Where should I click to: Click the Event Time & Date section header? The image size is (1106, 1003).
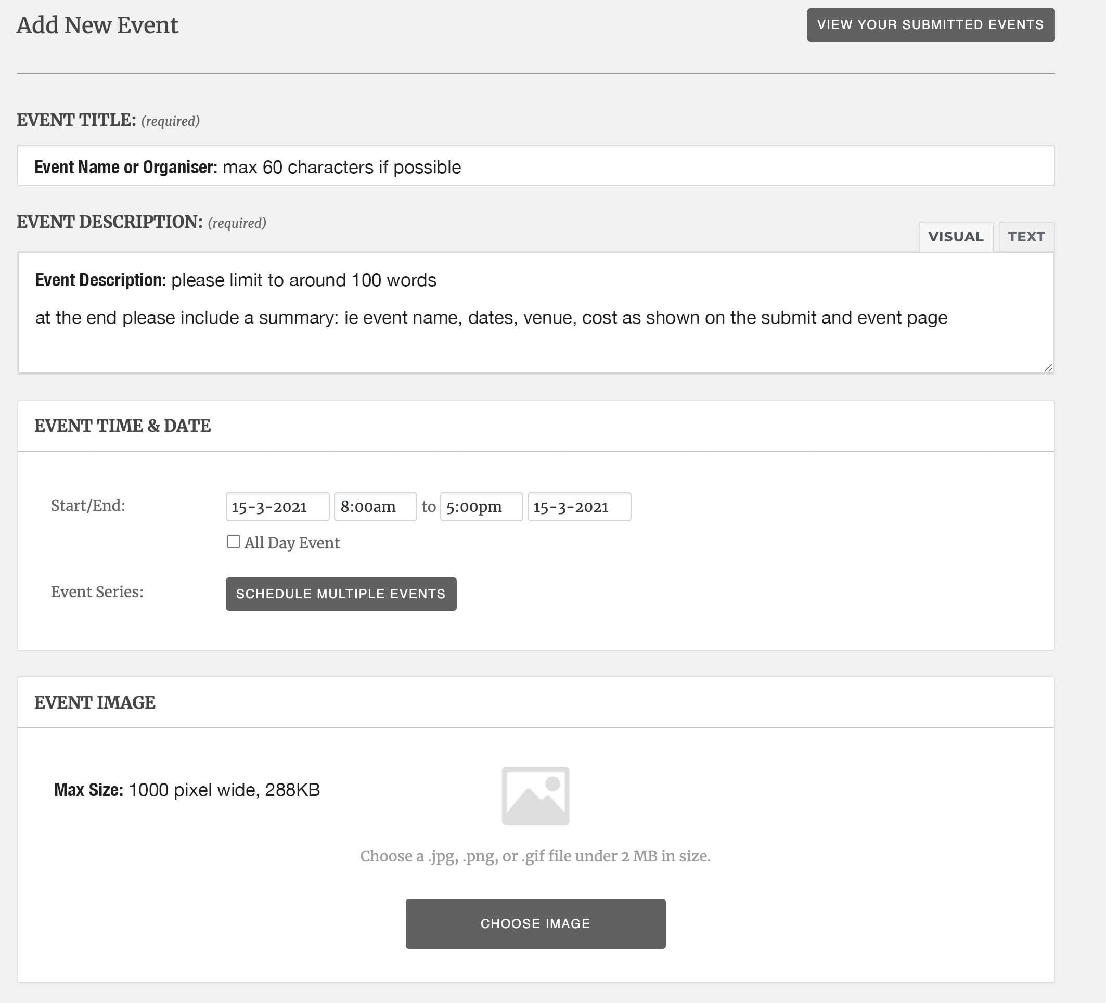point(122,426)
